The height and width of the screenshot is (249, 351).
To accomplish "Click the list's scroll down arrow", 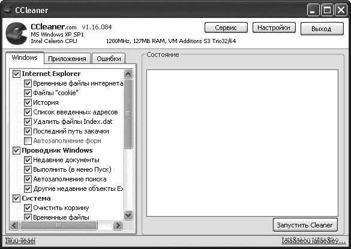I will [x=128, y=215].
